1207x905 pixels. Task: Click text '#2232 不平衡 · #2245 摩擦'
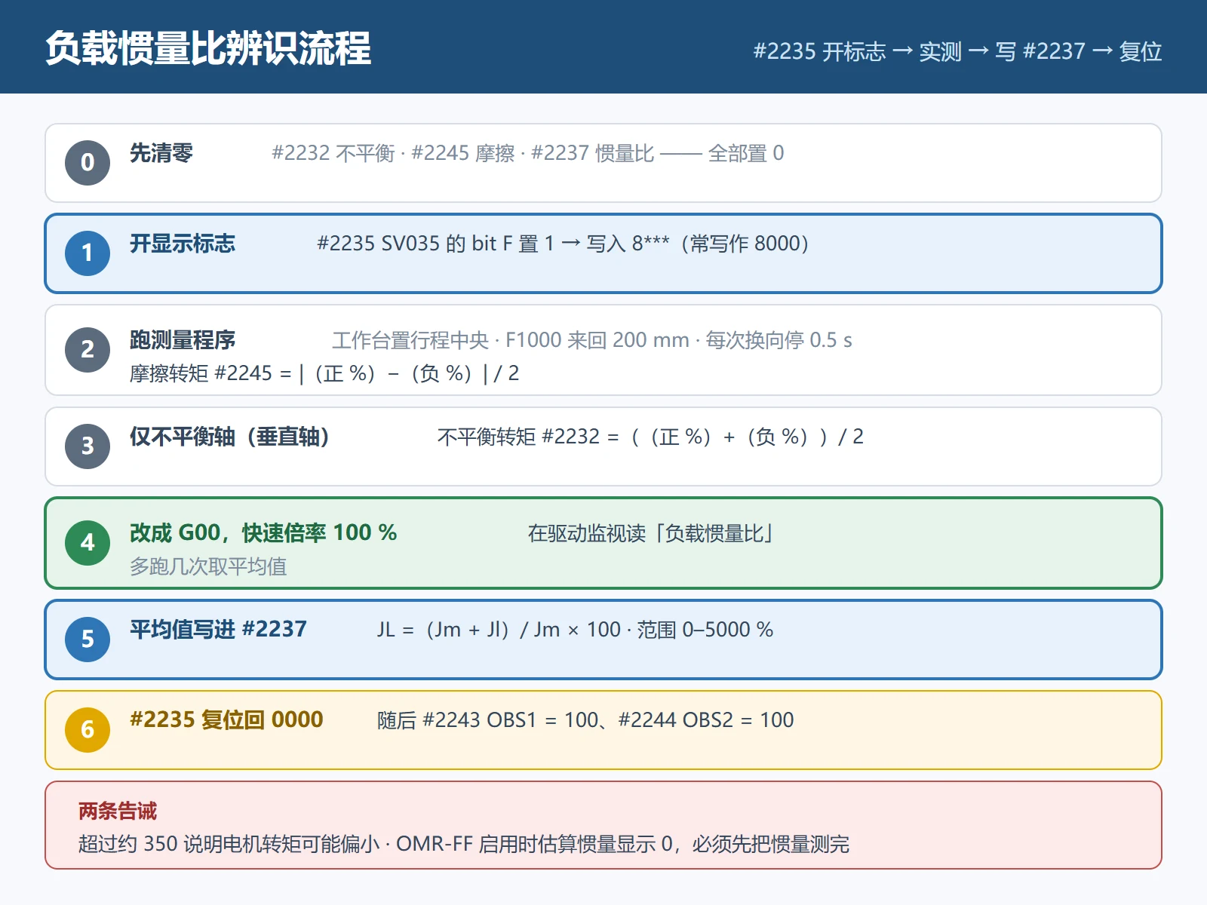(x=393, y=153)
